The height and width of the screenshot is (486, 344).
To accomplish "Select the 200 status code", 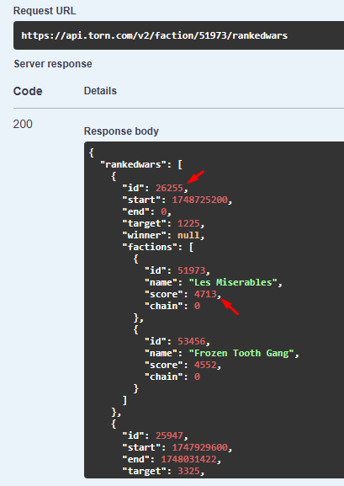I will click(23, 124).
